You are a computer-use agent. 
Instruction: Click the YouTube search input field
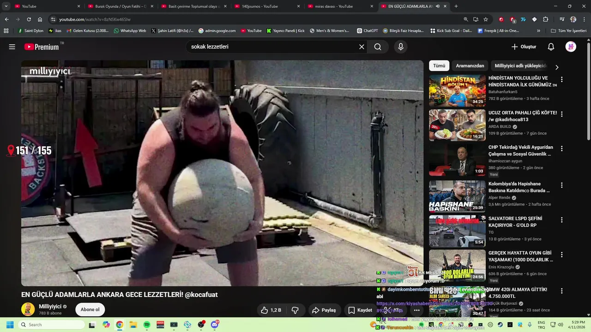[x=272, y=47]
